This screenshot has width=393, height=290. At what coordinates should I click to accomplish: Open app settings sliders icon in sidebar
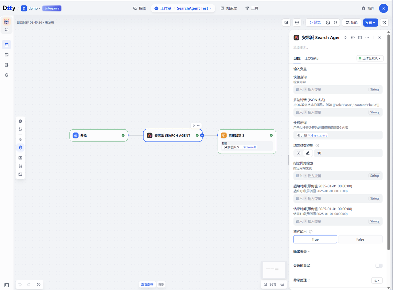tap(6, 30)
